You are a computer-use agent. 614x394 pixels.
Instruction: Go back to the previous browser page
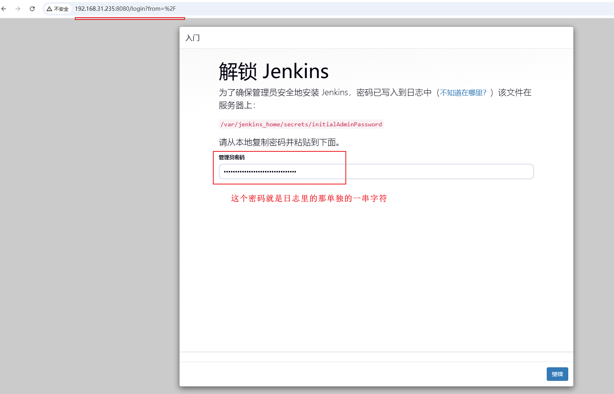4,8
